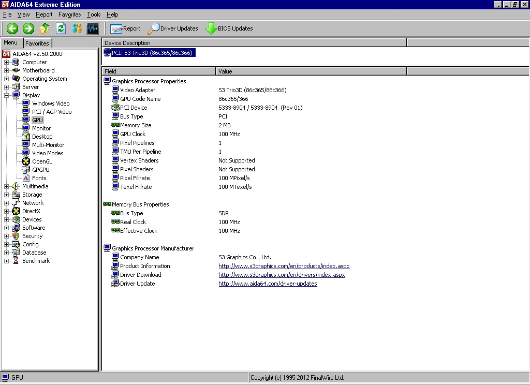Generate a Report from the toolbar
The image size is (530, 385).
[125, 28]
